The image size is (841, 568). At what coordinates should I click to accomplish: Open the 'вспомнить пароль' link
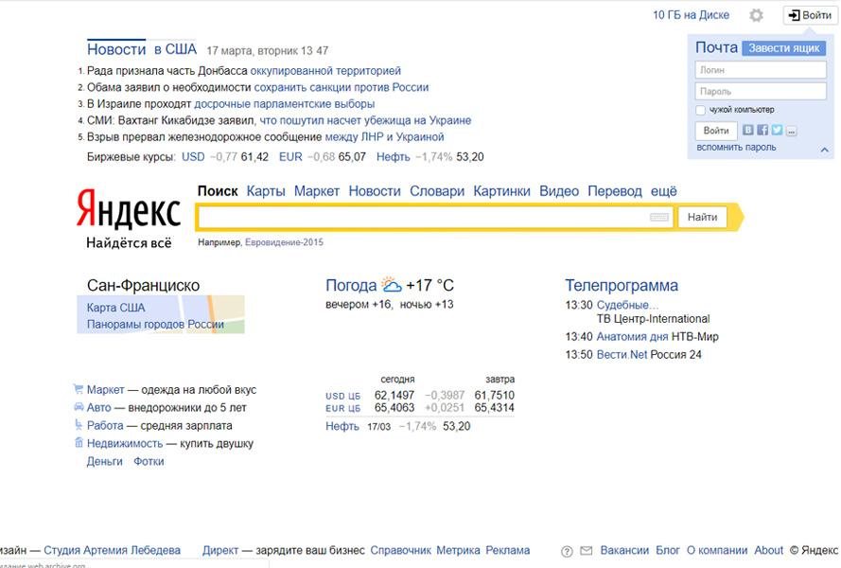click(x=736, y=148)
